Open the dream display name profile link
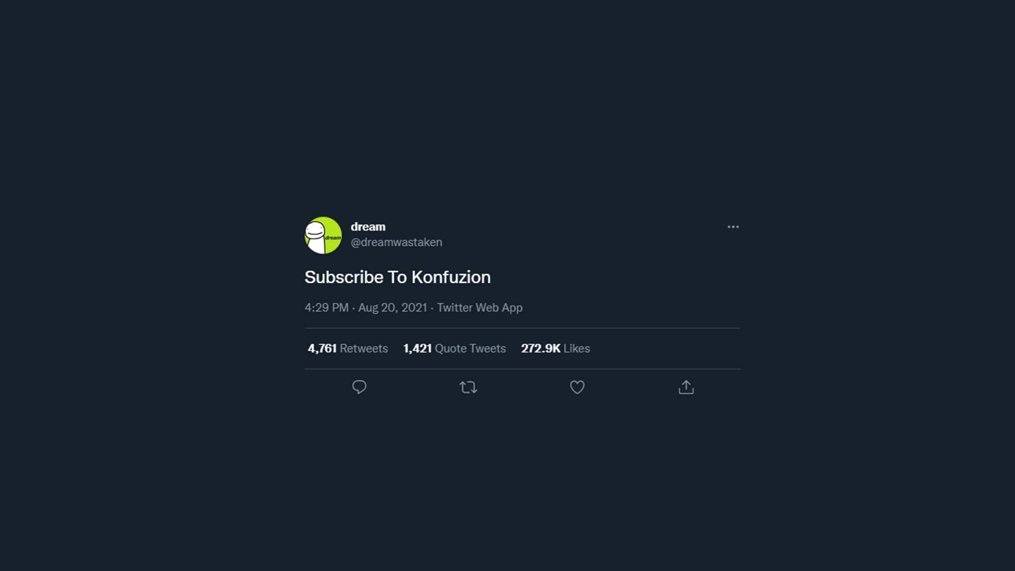 368,227
